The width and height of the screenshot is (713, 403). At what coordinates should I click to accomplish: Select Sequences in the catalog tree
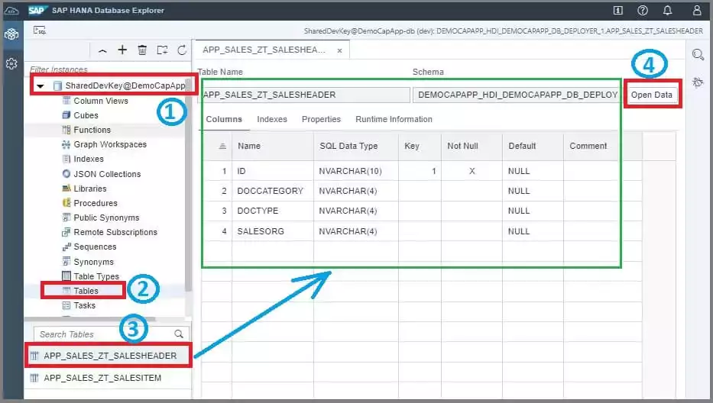(95, 247)
